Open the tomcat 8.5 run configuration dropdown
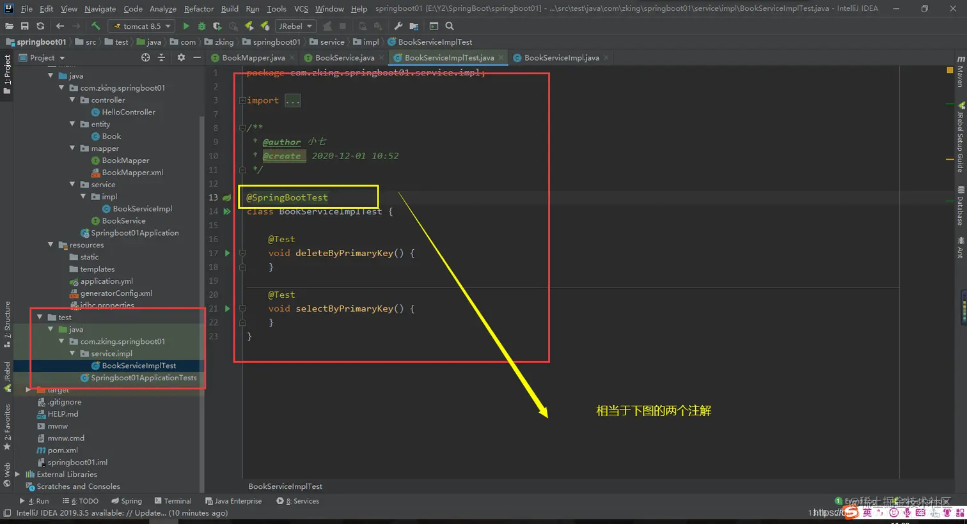This screenshot has height=524, width=967. point(143,26)
